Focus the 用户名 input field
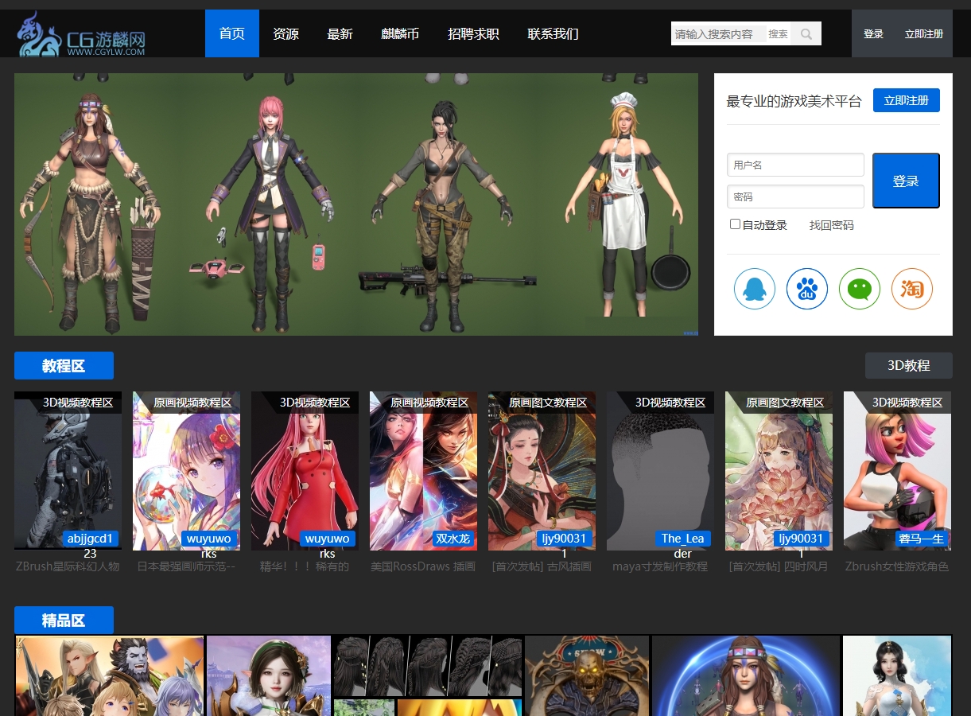The height and width of the screenshot is (716, 971). pos(794,165)
